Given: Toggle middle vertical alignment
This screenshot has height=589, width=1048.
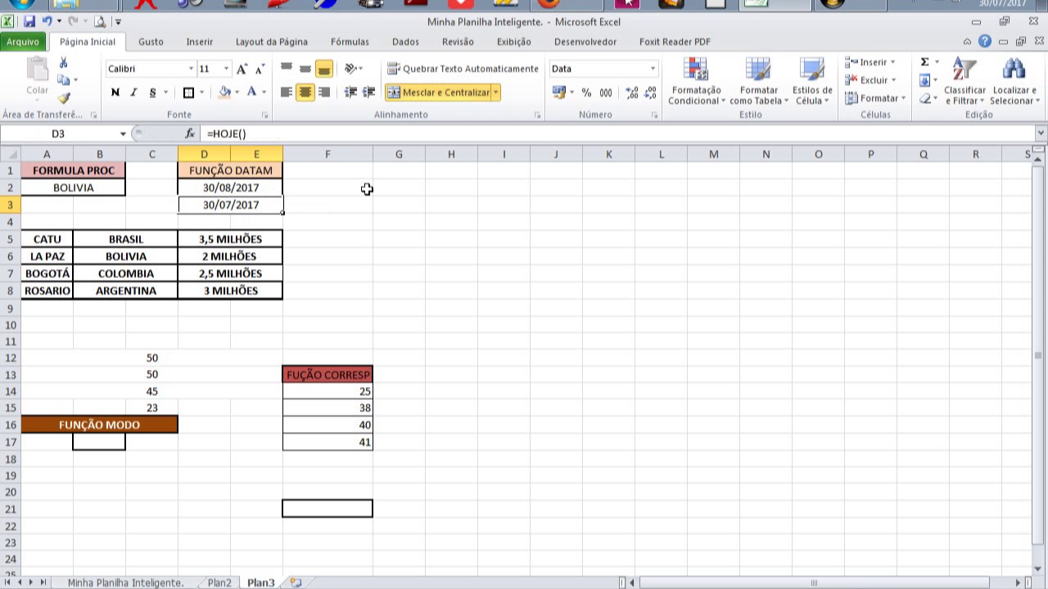Looking at the screenshot, I should click(x=305, y=69).
